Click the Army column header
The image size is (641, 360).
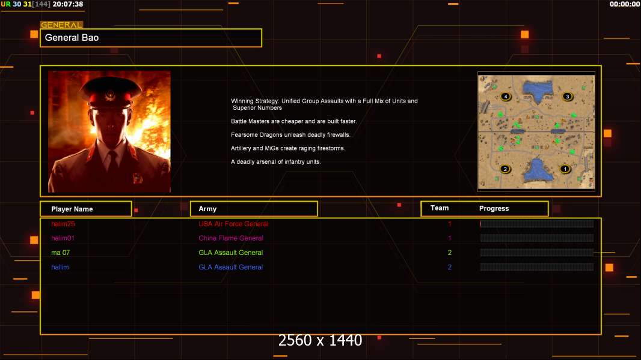254,209
